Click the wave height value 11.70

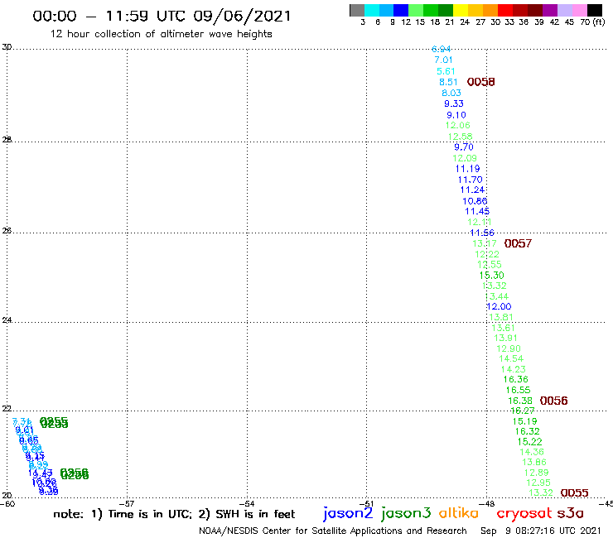(x=470, y=180)
